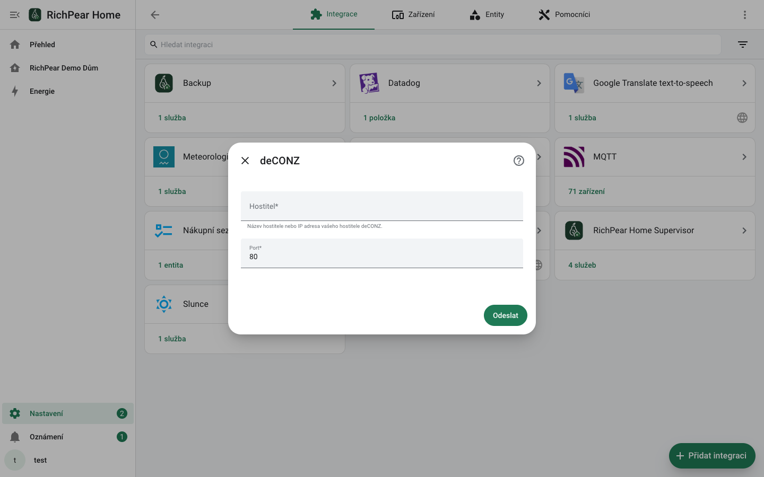Switch to the Zařízení tab
Screen dimensions: 764x477
pos(413,14)
